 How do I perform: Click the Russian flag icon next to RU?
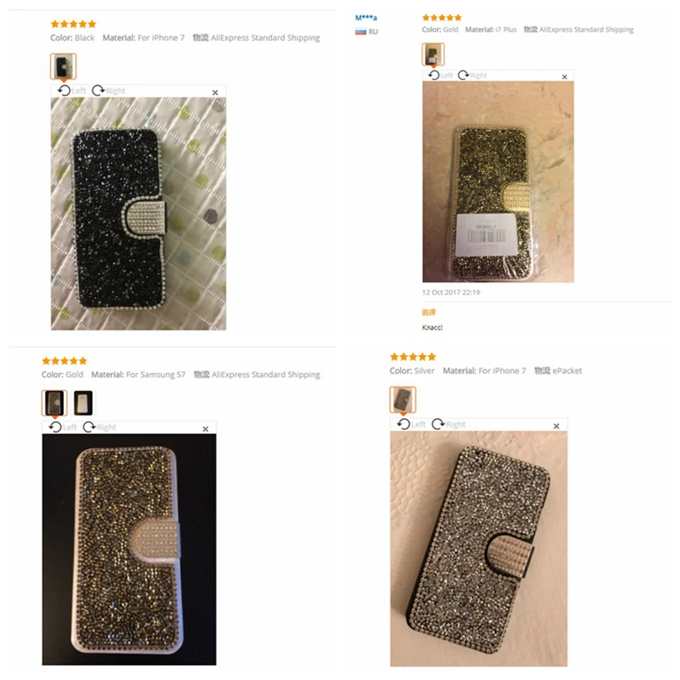point(360,30)
